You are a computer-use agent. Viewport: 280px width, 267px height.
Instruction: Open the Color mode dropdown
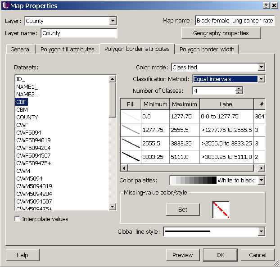point(261,67)
